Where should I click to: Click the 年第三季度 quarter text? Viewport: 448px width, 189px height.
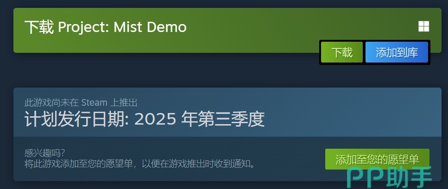click(x=223, y=119)
